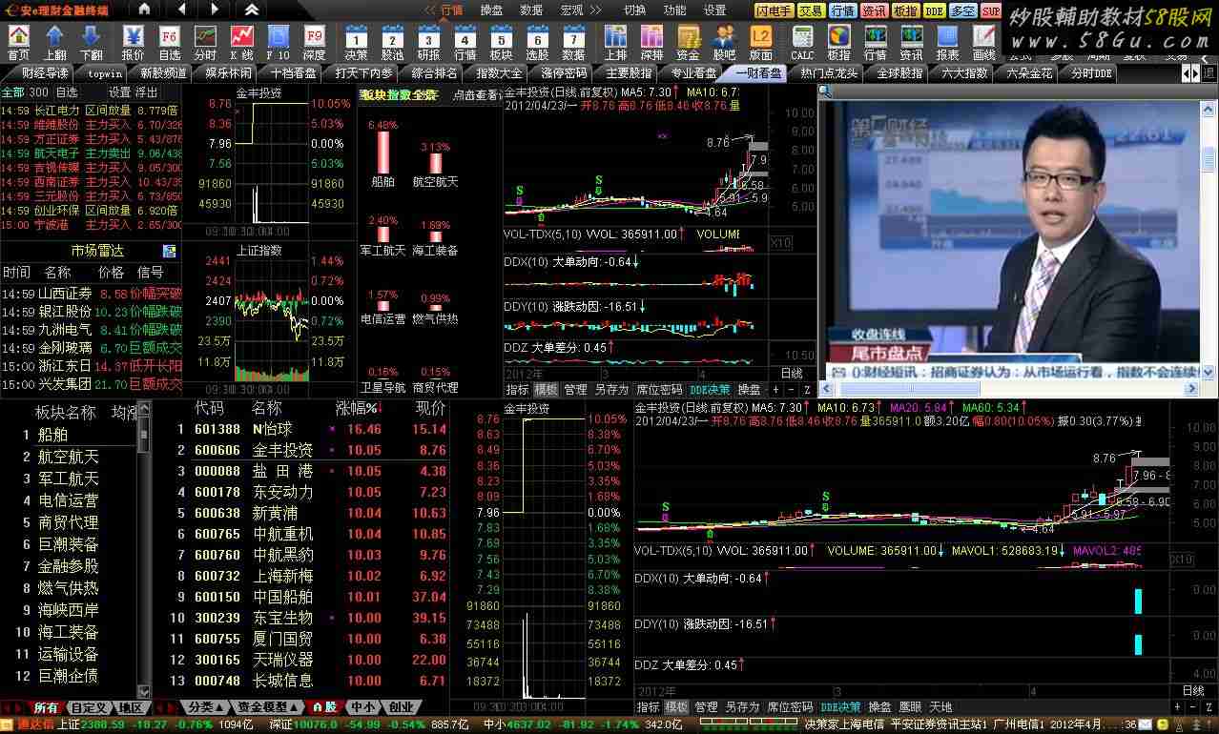The width and height of the screenshot is (1219, 734).
Task: Click the 闪电手 quick-trade button
Action: pos(774,10)
